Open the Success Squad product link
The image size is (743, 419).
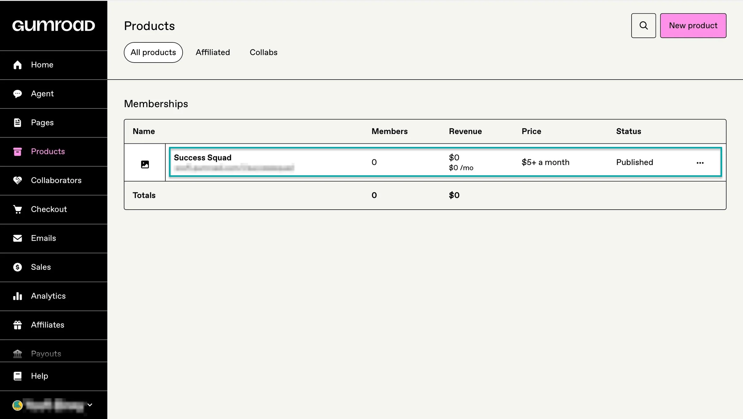tap(202, 158)
